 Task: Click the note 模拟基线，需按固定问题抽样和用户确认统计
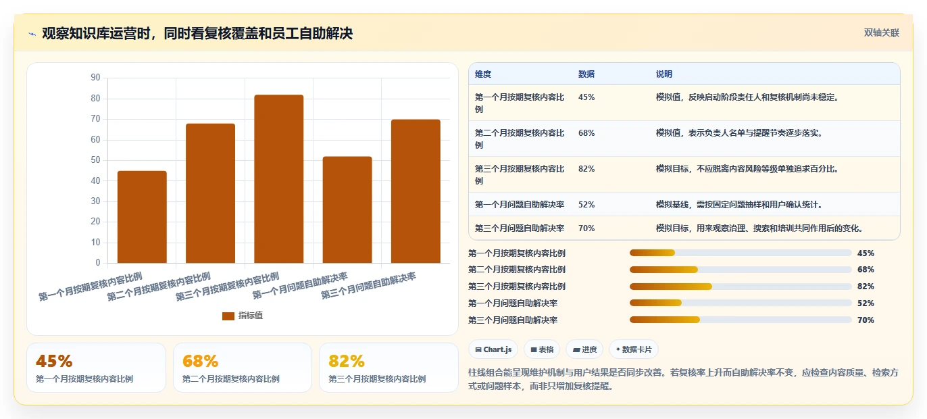(739, 205)
